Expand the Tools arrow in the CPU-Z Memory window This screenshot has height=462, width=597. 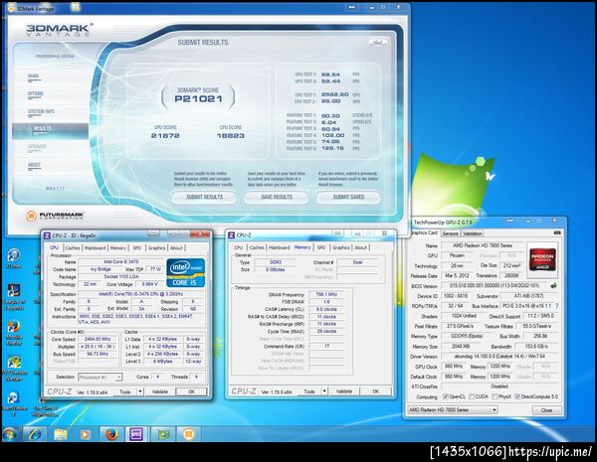[324, 390]
